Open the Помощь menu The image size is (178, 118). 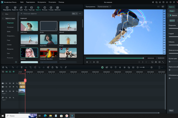pos(61,2)
